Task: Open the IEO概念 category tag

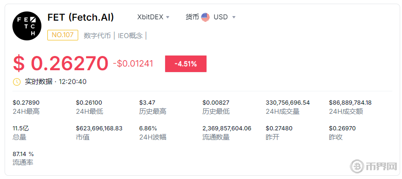Action: (130, 35)
